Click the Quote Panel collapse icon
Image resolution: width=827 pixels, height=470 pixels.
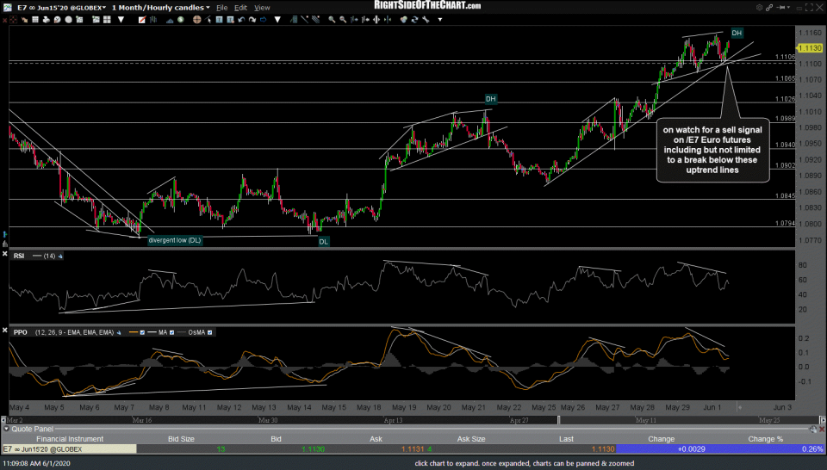7,428
